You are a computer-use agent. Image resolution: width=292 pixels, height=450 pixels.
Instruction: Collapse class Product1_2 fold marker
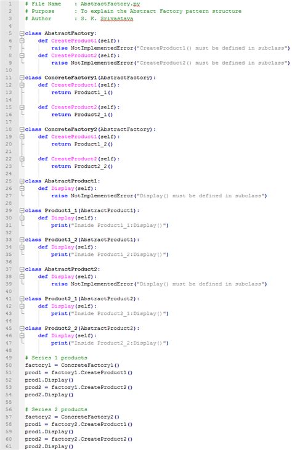pos(22,240)
